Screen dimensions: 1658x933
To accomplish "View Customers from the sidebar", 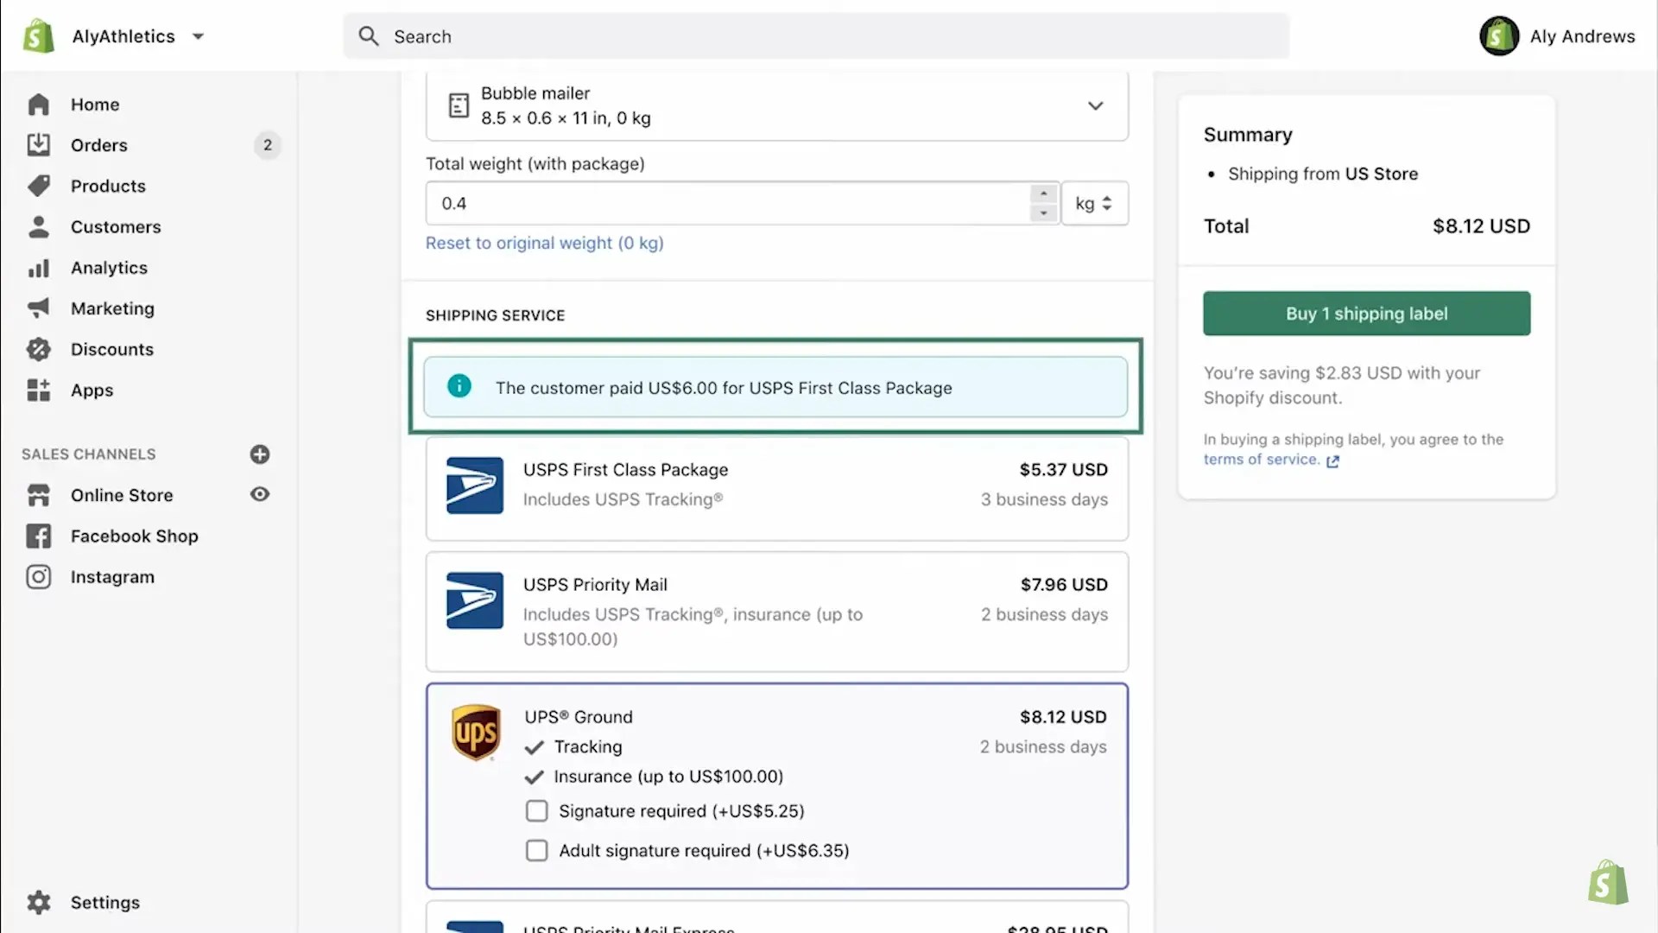I will [x=115, y=226].
